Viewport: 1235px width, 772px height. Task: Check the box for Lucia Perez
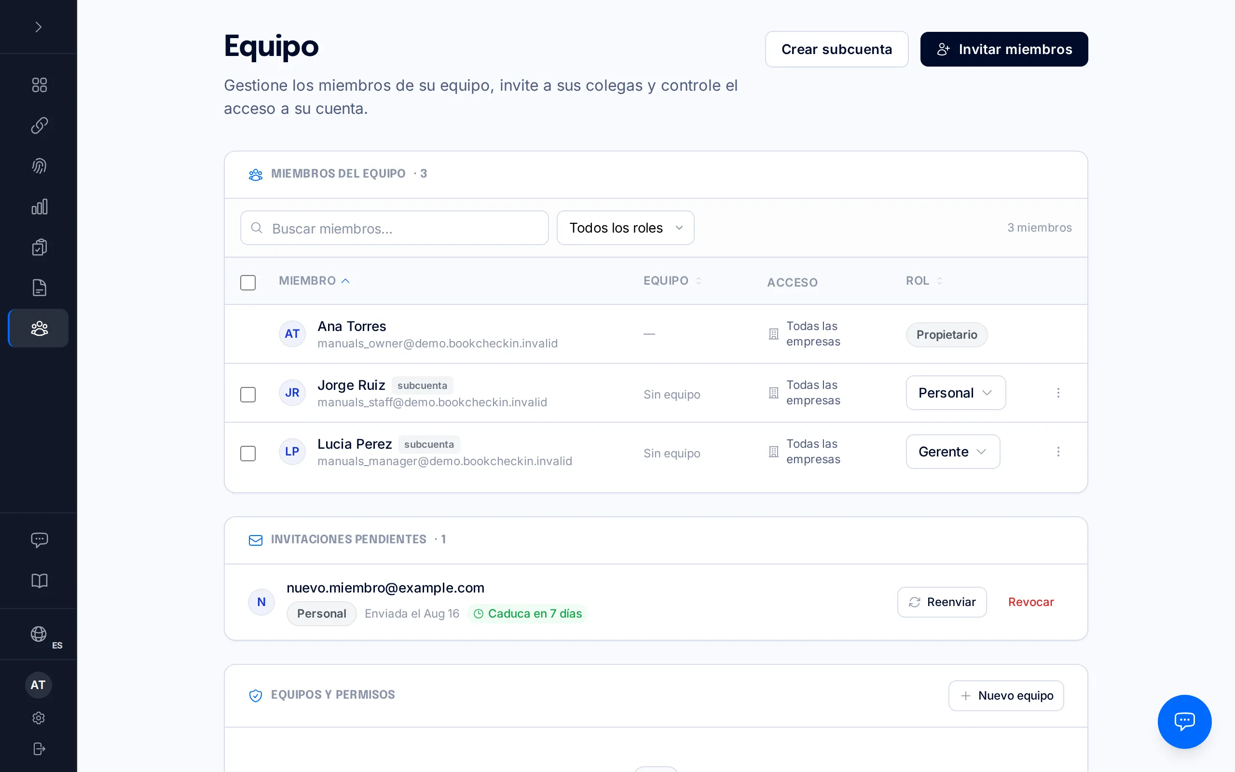tap(248, 454)
